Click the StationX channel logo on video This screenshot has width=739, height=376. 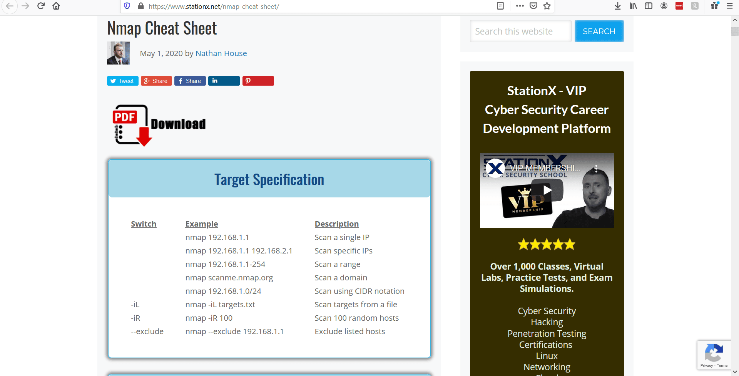tap(495, 168)
